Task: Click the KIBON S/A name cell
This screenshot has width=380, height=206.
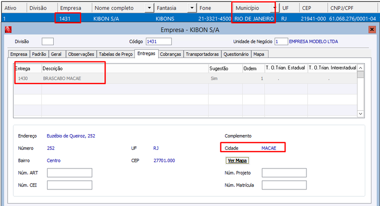Action: pyautogui.click(x=106, y=19)
